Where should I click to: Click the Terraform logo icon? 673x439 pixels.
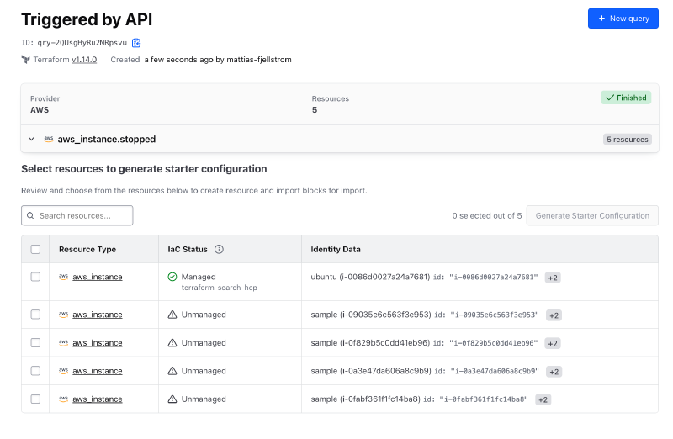[26, 60]
